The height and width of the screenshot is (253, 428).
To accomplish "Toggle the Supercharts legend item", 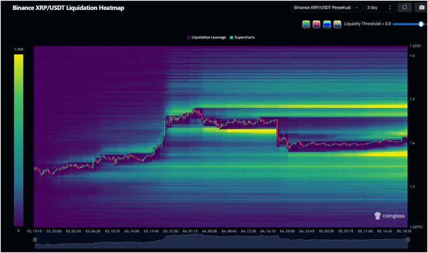I will tap(242, 37).
